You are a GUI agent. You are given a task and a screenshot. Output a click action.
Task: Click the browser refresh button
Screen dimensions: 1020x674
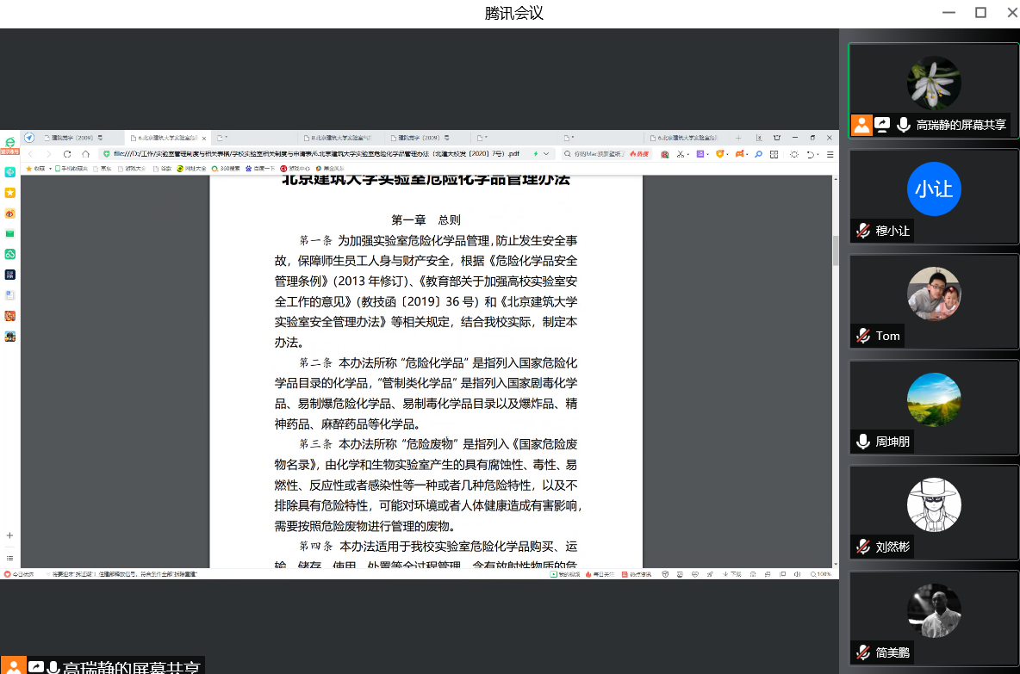click(x=67, y=154)
